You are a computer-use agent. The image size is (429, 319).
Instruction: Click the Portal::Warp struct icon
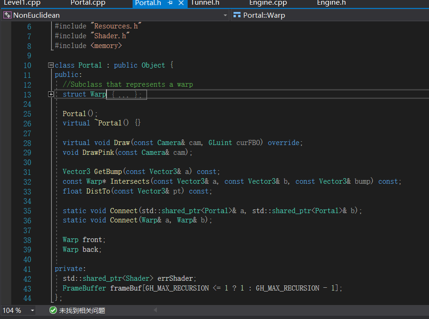coord(237,15)
